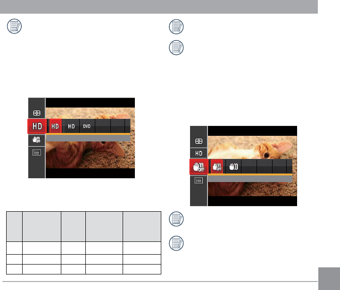Screen dimensions: 340x290
Task: Select highlighted stabilization OFF sidebar item on right
Action: pyautogui.click(x=199, y=166)
